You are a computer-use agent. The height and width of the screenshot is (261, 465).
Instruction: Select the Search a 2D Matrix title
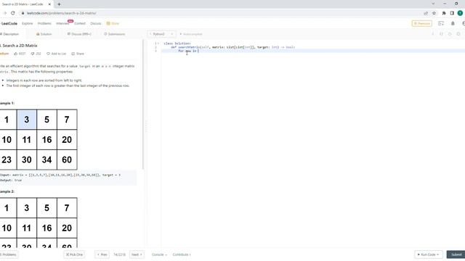click(x=20, y=46)
